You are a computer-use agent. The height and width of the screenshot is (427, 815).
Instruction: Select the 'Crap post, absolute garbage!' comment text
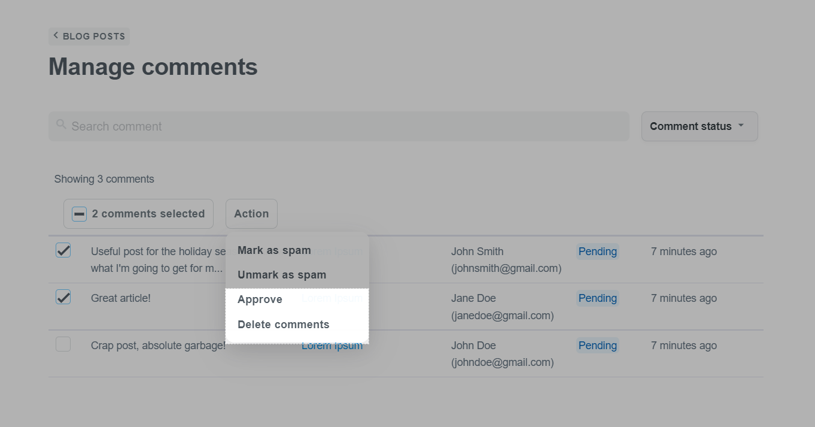[x=158, y=346]
